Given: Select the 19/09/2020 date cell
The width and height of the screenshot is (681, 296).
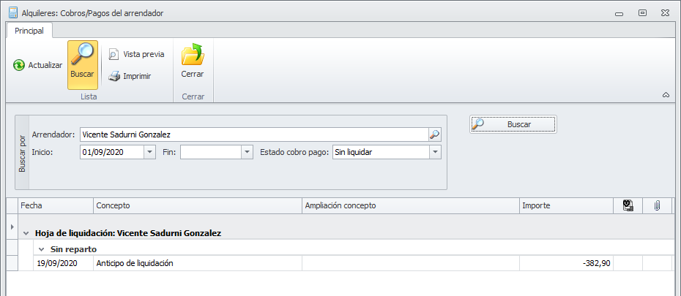Looking at the screenshot, I should coord(64,263).
